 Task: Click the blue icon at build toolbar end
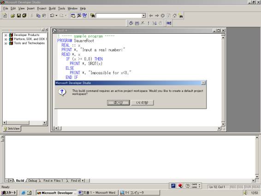pyautogui.click(x=169, y=23)
